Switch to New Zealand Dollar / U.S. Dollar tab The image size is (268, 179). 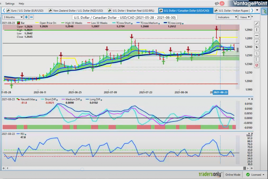pyautogui.click(x=76, y=10)
